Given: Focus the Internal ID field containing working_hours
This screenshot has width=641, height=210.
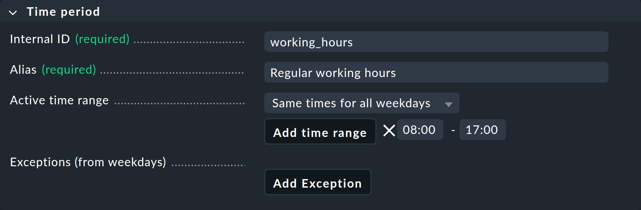Looking at the screenshot, I should 436,42.
